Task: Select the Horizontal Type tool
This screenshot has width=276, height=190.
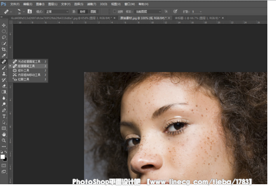Action: pyautogui.click(x=4, y=116)
